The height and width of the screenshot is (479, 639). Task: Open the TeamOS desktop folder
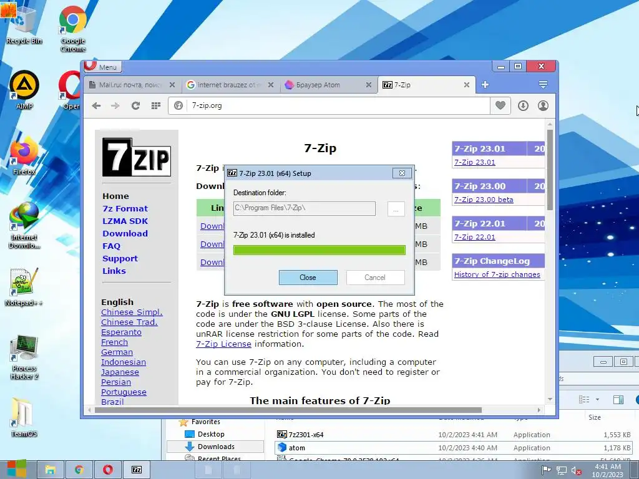pyautogui.click(x=24, y=418)
